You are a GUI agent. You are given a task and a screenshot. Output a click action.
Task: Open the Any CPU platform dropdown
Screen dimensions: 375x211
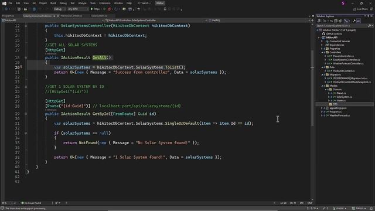coord(78,9)
